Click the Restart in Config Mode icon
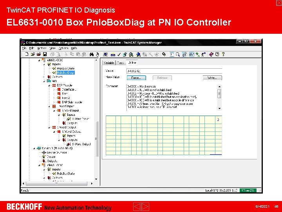282x212 pixels. pos(138,54)
